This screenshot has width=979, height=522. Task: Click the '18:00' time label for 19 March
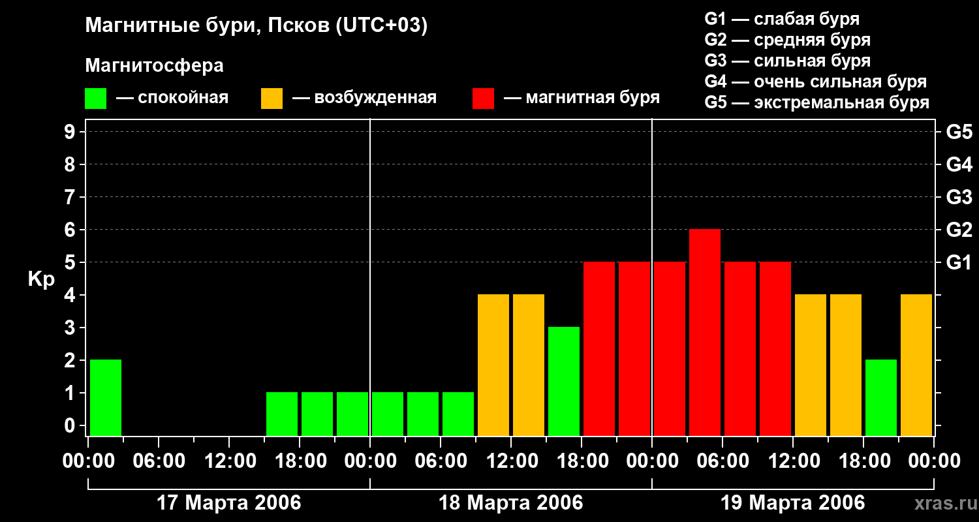pos(864,461)
